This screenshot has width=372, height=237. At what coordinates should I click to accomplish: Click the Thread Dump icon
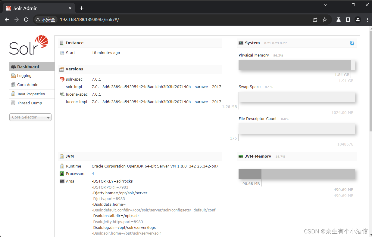[x=13, y=103]
